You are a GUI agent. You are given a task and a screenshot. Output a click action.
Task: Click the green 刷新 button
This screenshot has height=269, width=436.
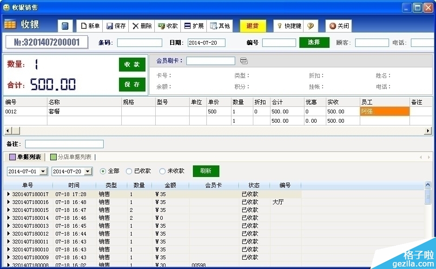[x=206, y=171]
